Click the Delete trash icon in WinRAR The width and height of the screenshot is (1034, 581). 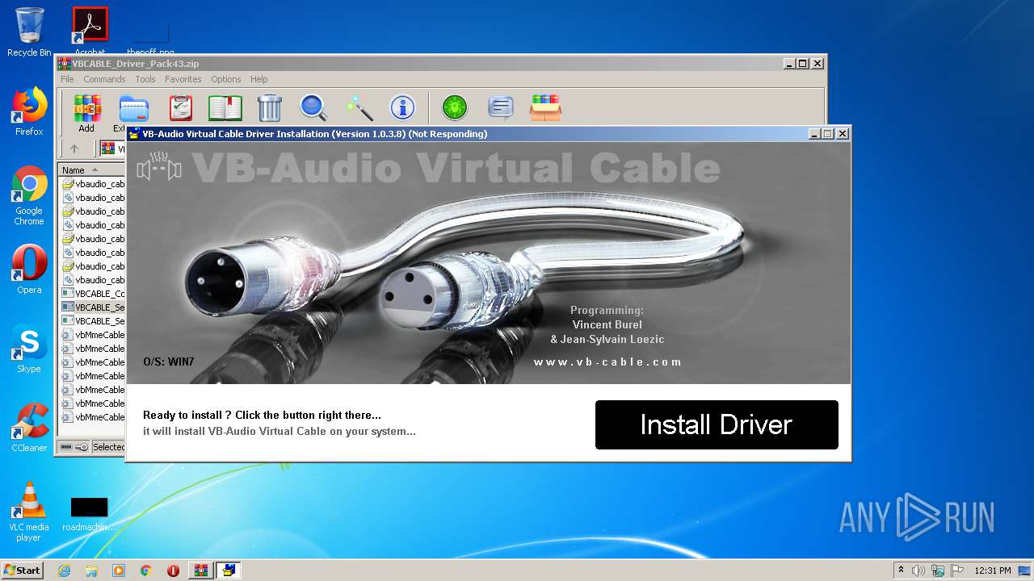point(269,107)
